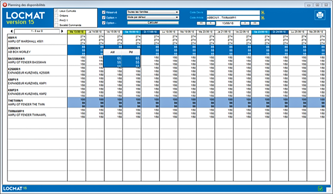Select the EXPANDEUR KURZWEIL K2500R row
Image resolution: width=333 pixels, height=194 pixels.
click(x=37, y=71)
